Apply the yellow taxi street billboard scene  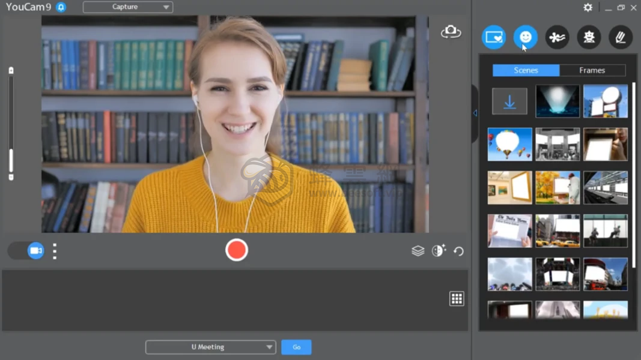coord(557,231)
